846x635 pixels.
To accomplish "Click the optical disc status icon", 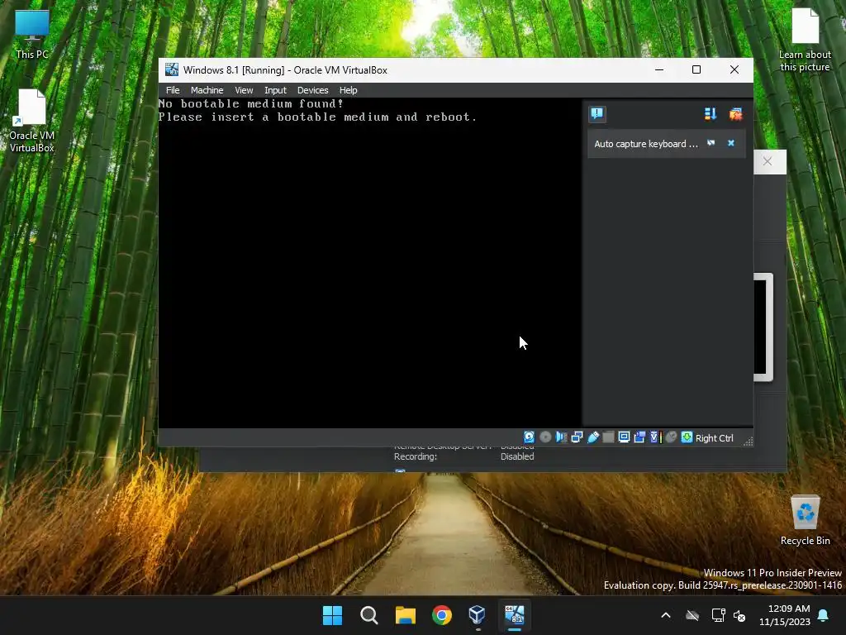I will [x=545, y=437].
